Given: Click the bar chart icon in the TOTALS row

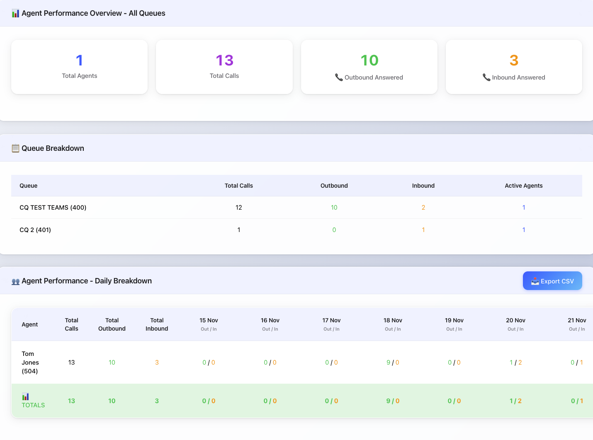Looking at the screenshot, I should 25,396.
